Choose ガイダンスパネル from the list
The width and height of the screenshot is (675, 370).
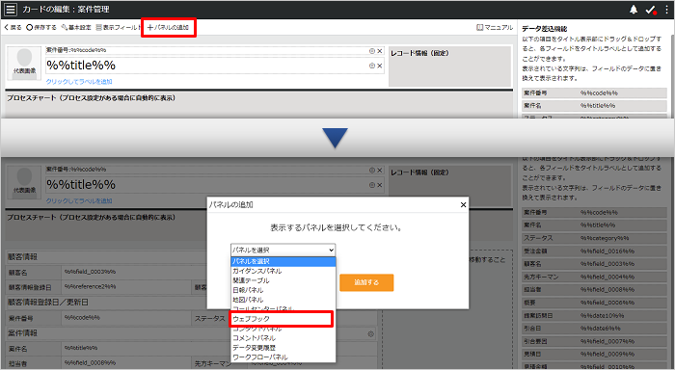point(283,271)
